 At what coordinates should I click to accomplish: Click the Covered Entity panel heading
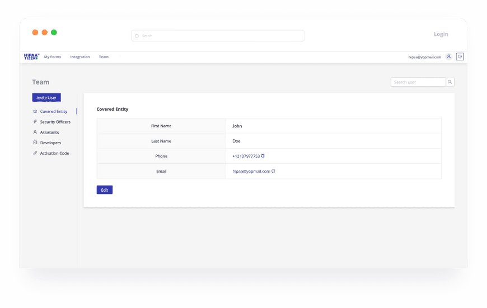pos(113,109)
